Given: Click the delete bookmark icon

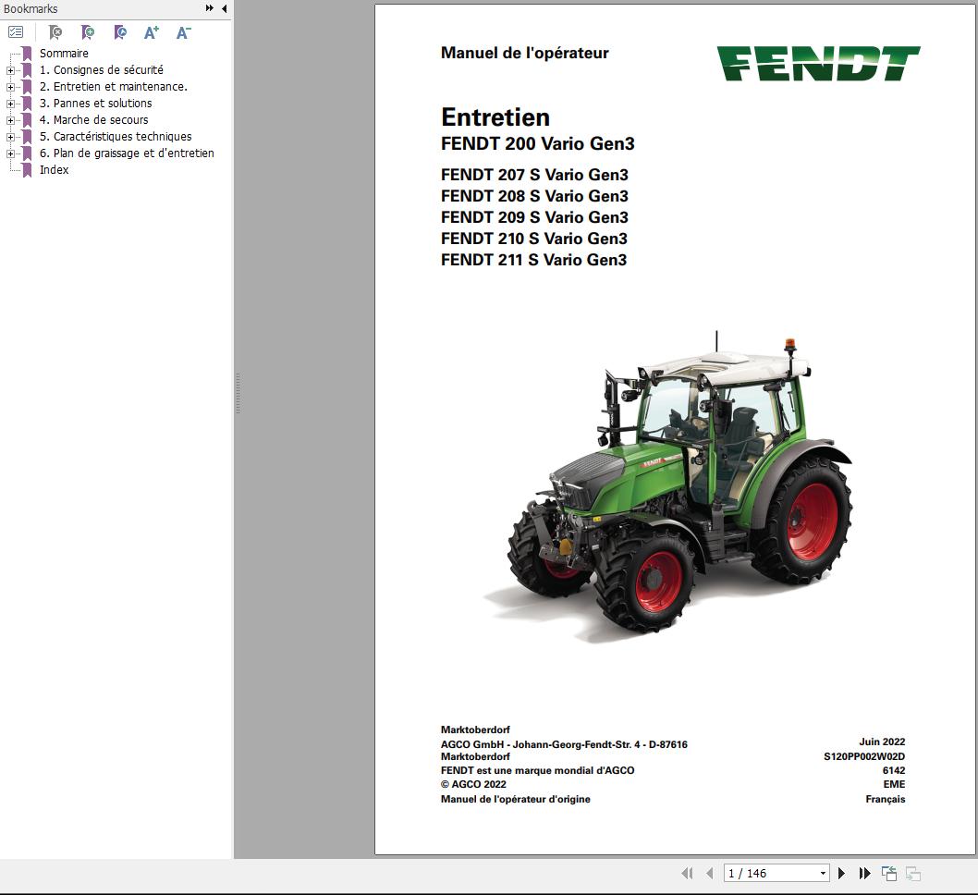Looking at the screenshot, I should (55, 31).
